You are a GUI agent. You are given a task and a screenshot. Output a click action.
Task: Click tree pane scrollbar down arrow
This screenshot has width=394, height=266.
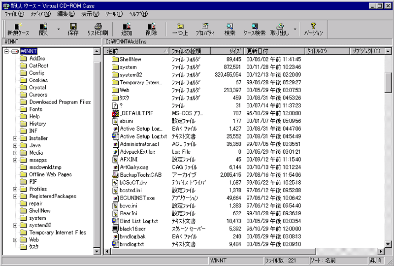pos(97,251)
